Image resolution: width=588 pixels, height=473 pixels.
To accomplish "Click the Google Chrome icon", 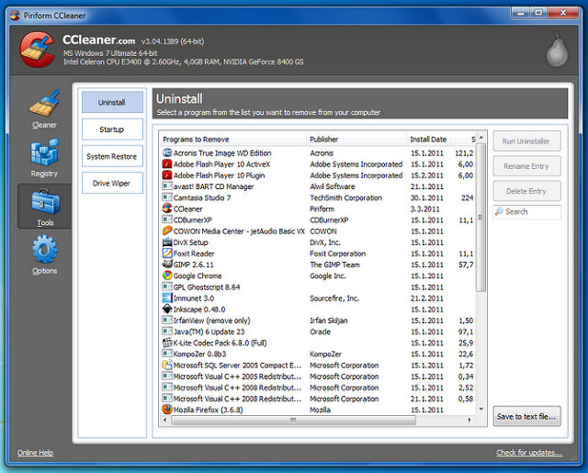I will pyautogui.click(x=167, y=276).
